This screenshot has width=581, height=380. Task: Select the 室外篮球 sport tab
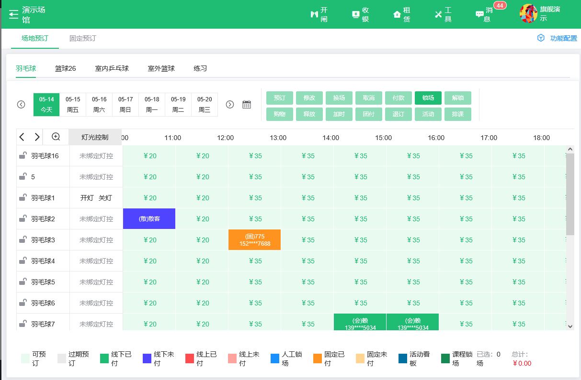tap(161, 68)
